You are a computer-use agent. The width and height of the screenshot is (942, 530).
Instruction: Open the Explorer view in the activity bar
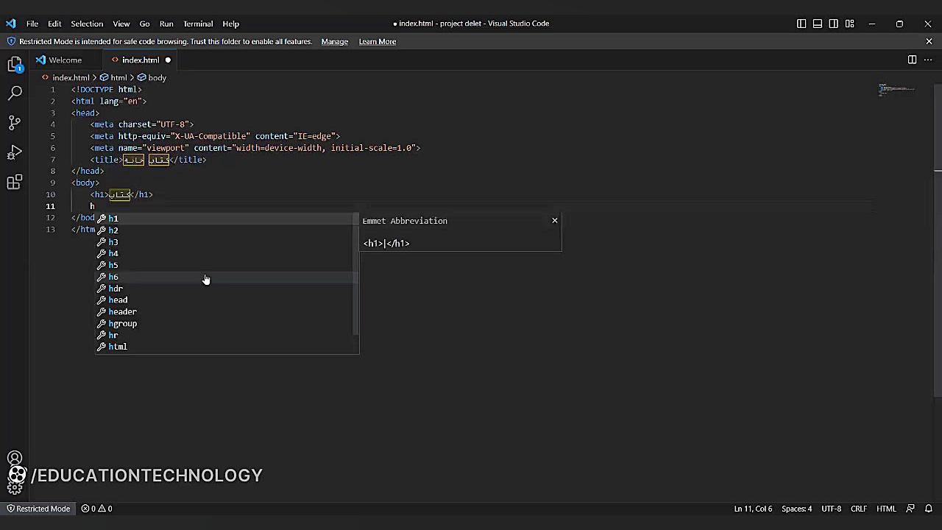click(15, 64)
